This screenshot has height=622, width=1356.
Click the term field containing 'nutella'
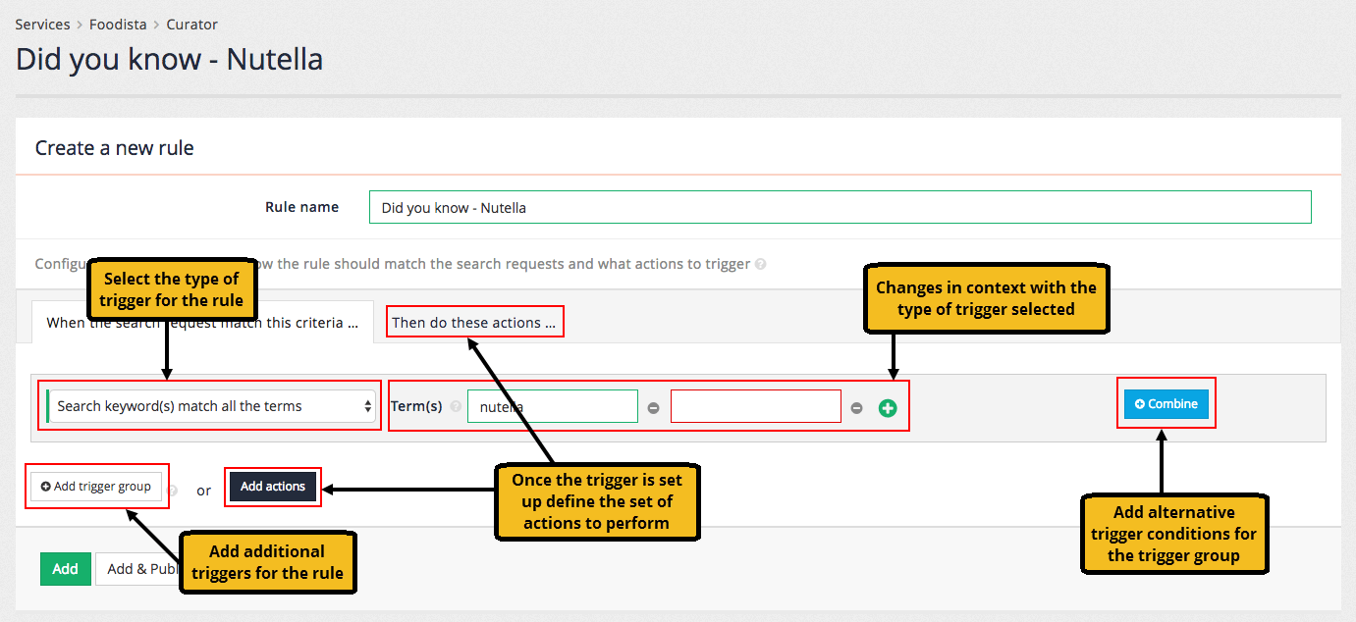pos(552,406)
